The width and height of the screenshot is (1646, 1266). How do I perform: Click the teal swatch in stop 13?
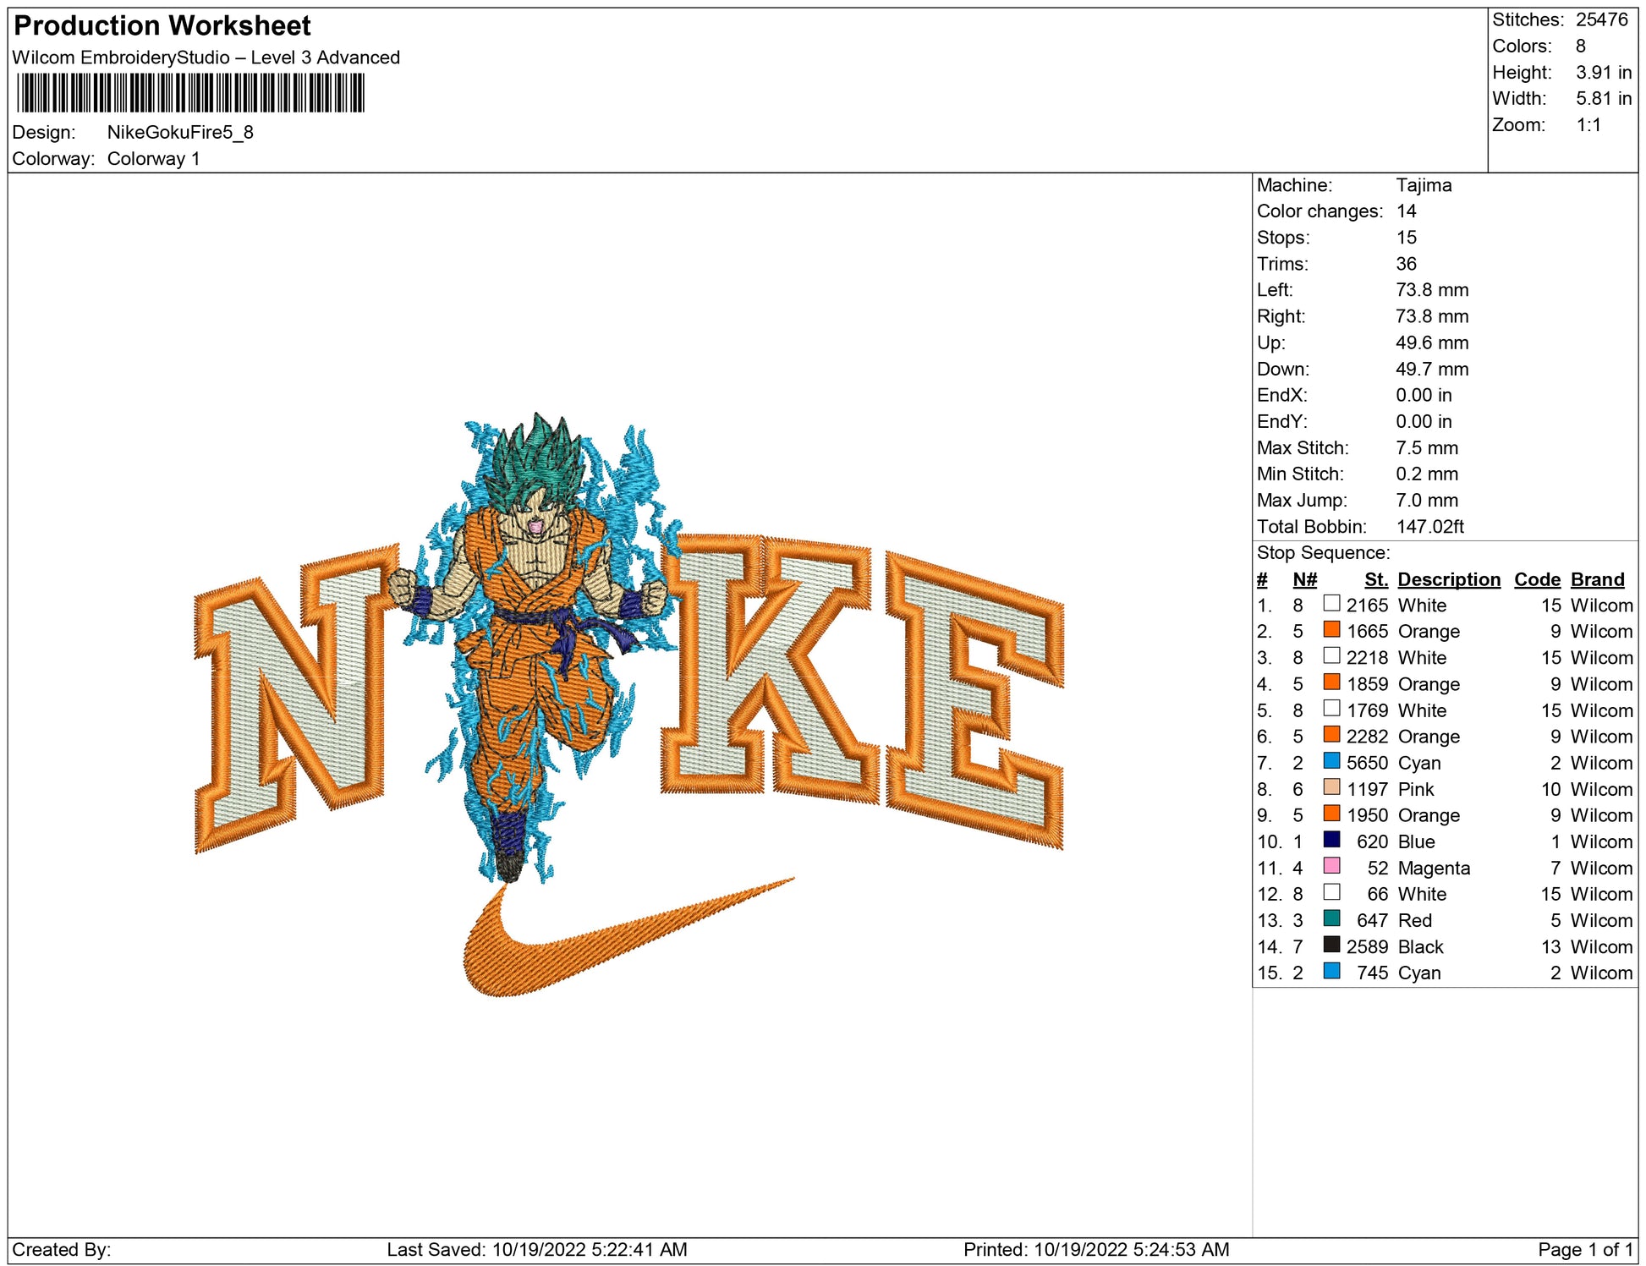coord(1331,918)
